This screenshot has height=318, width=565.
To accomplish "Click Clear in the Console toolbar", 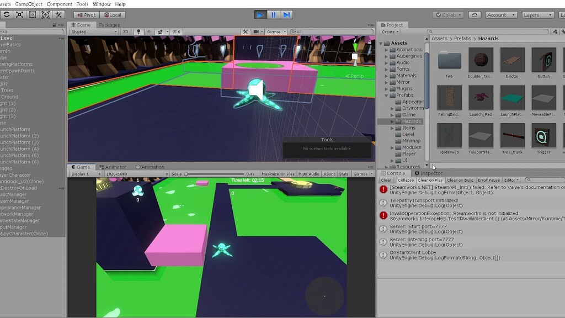I will point(386,180).
